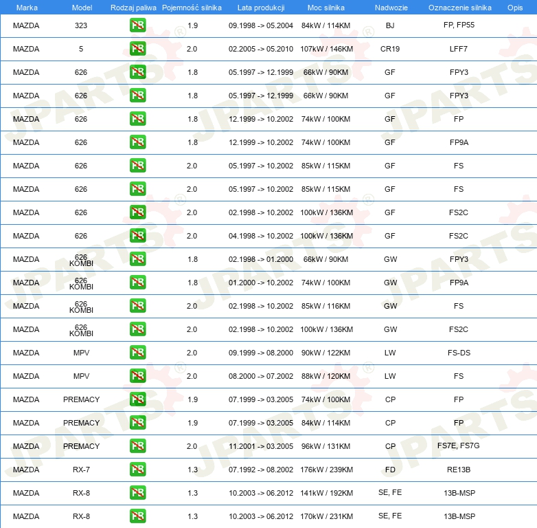The height and width of the screenshot is (528, 537).
Task: Click engine power '85kW / 116KM'
Action: click(325, 306)
